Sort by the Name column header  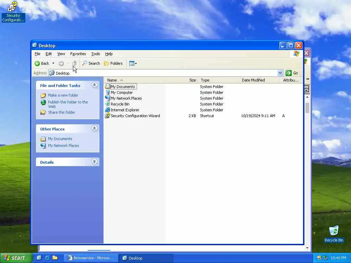[x=134, y=80]
